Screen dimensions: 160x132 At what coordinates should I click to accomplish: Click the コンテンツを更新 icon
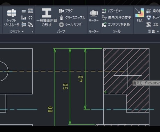click(104, 25)
